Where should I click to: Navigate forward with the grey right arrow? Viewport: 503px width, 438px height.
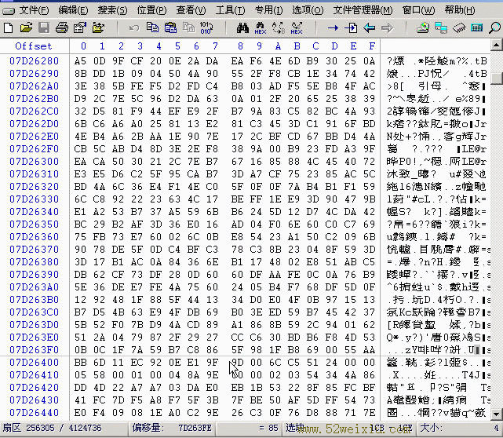(x=388, y=28)
